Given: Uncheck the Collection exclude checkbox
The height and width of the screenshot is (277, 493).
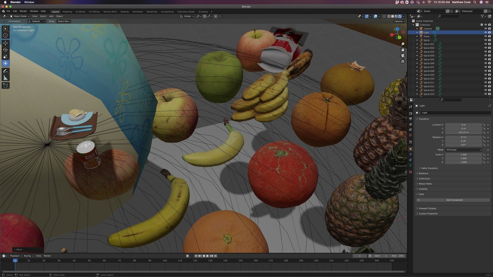Looking at the screenshot, I should point(482,25).
